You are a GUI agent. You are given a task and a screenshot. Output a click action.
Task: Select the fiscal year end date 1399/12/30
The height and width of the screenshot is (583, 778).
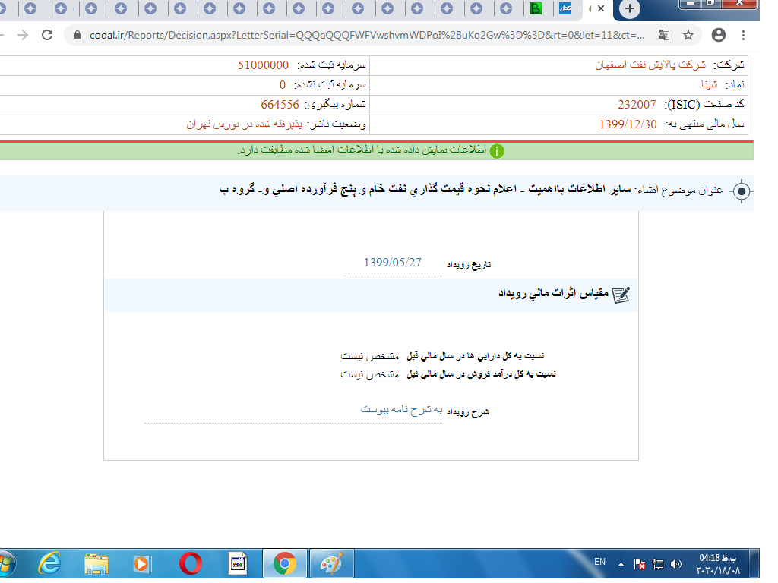pos(628,124)
